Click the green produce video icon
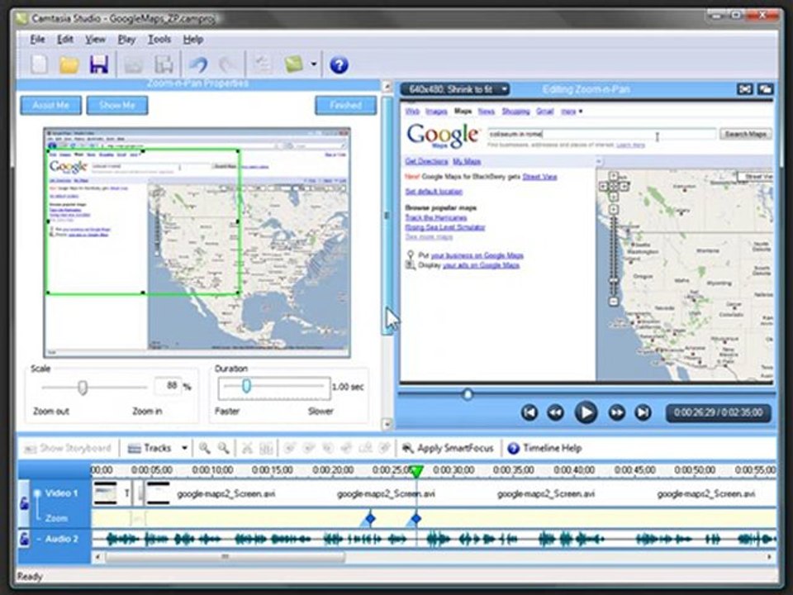This screenshot has height=595, width=793. click(x=294, y=64)
